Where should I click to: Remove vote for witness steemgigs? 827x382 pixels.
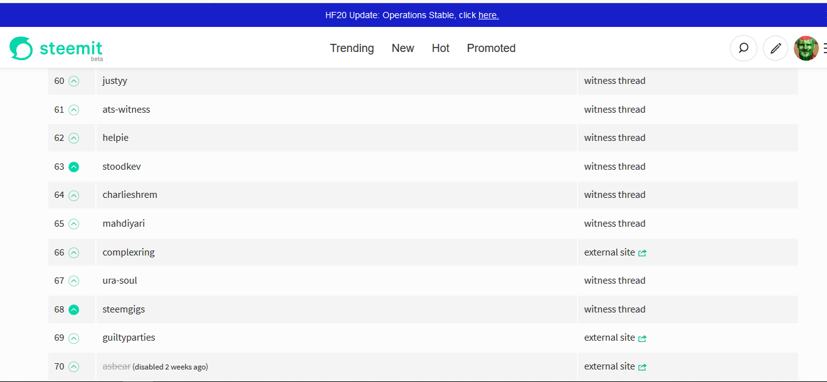tap(74, 309)
